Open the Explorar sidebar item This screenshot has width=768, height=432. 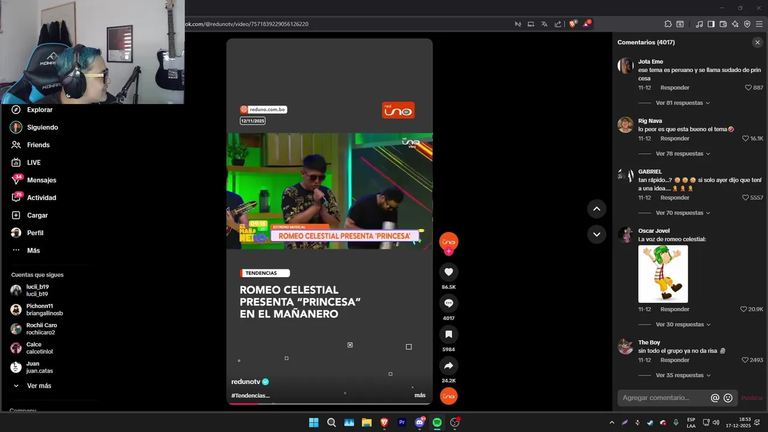pyautogui.click(x=32, y=110)
